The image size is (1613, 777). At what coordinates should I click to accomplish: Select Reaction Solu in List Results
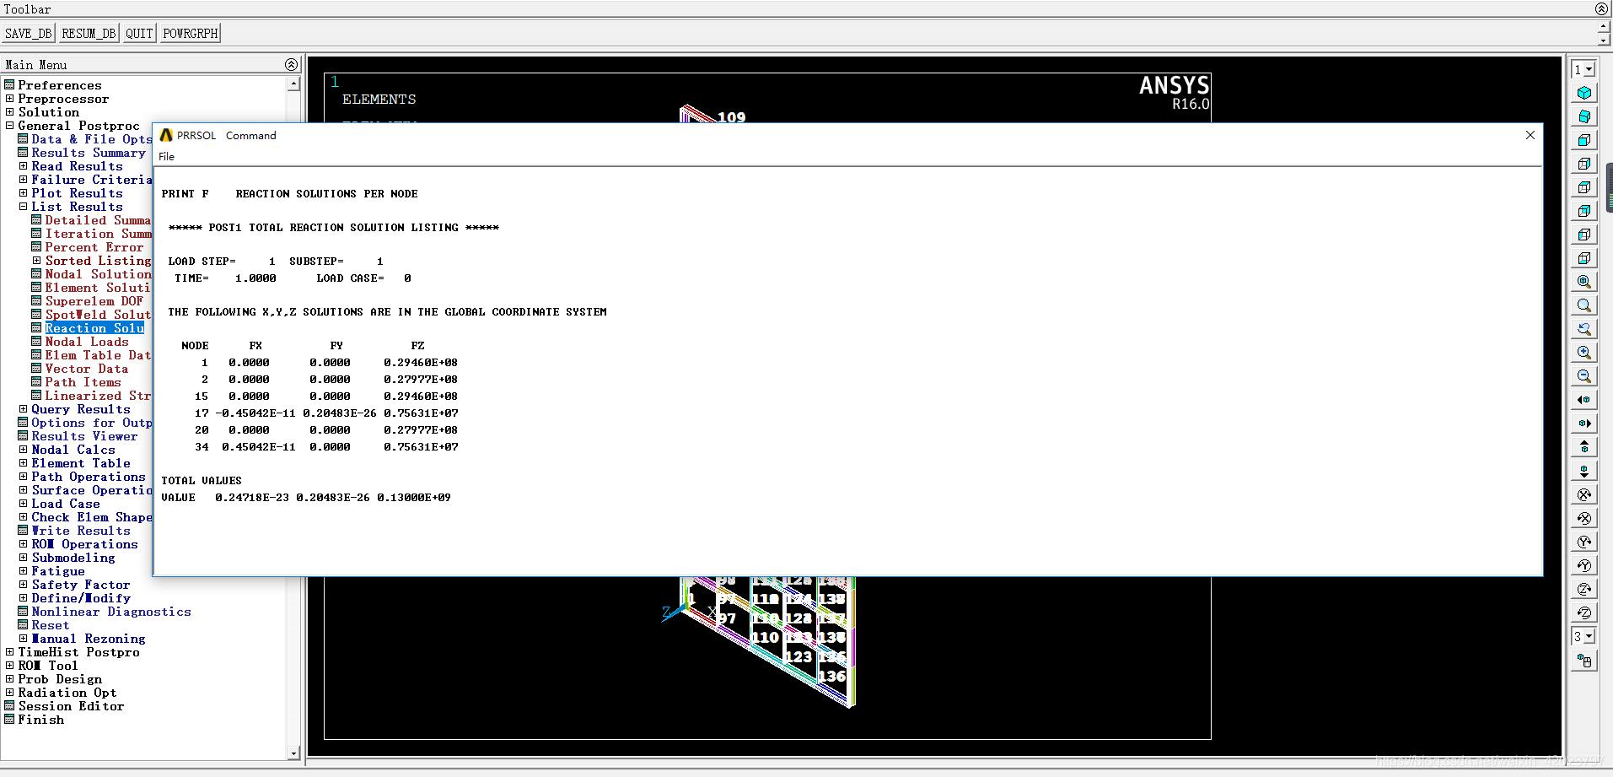click(x=94, y=328)
